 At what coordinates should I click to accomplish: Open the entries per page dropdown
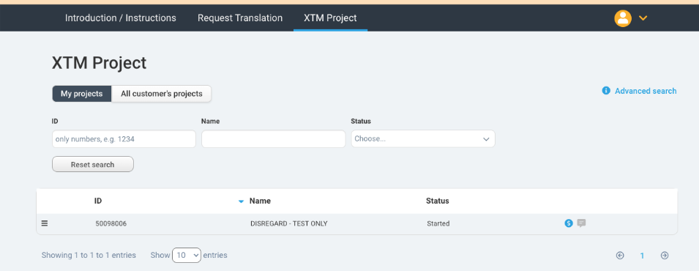coord(187,256)
